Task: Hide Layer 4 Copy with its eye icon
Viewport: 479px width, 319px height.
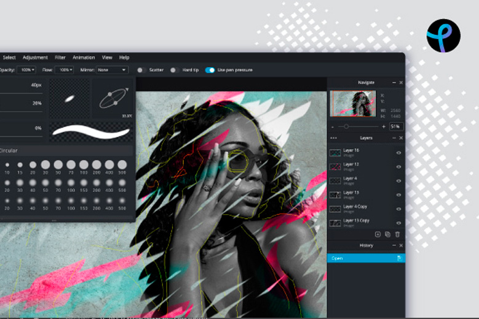Action: (398, 209)
